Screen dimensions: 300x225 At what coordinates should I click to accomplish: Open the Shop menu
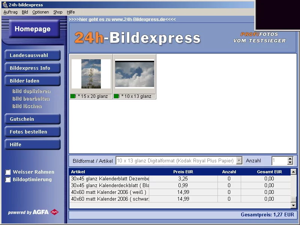[x=58, y=12]
